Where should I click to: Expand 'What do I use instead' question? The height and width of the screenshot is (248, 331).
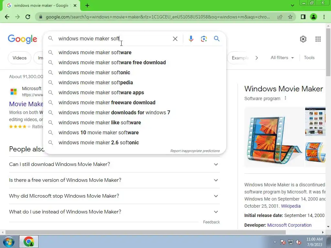114,212
